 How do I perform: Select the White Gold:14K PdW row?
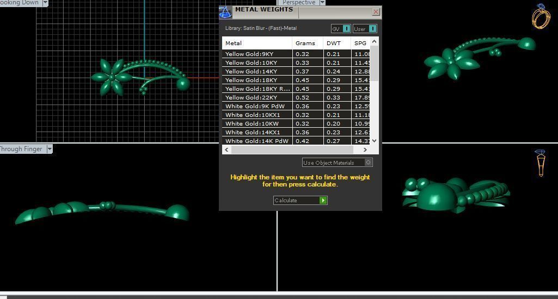coord(296,141)
